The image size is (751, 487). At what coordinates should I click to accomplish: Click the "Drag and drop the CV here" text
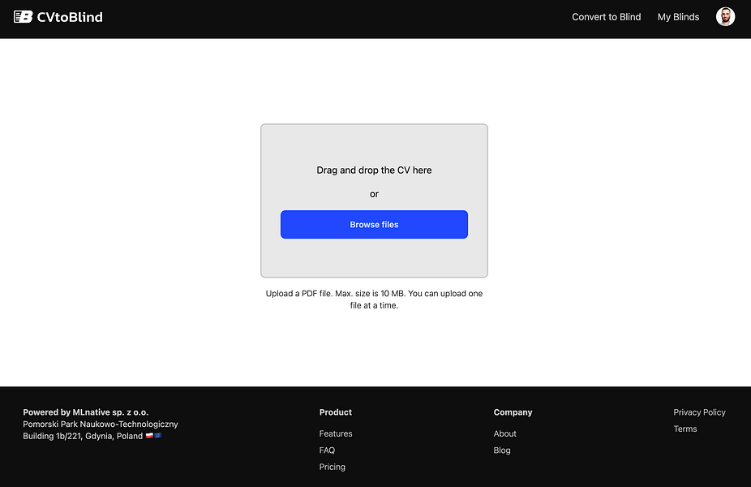(x=374, y=170)
